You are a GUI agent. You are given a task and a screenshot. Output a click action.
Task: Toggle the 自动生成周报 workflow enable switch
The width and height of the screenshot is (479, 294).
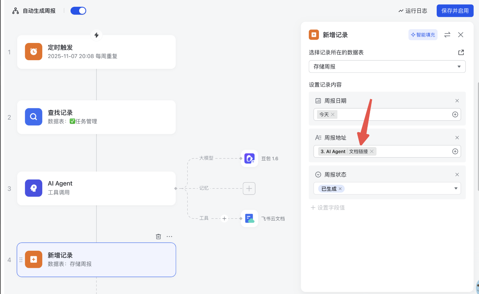[78, 11]
